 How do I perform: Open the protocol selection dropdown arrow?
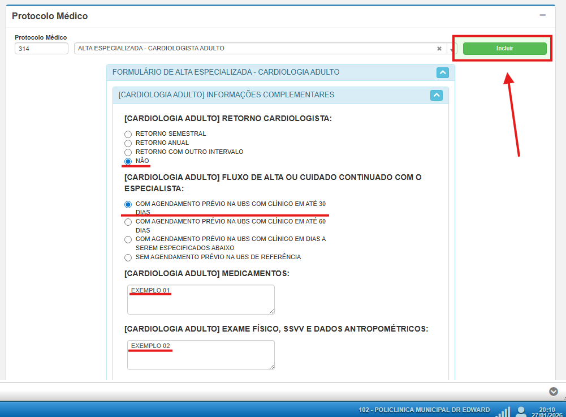(452, 49)
